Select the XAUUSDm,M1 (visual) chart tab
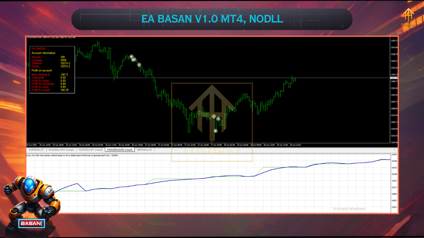The image size is (424, 238). click(x=90, y=150)
